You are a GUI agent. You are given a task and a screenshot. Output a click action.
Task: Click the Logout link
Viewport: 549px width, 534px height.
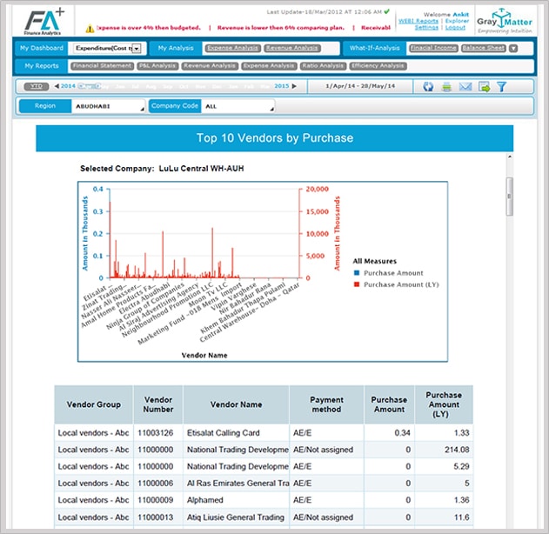click(455, 27)
